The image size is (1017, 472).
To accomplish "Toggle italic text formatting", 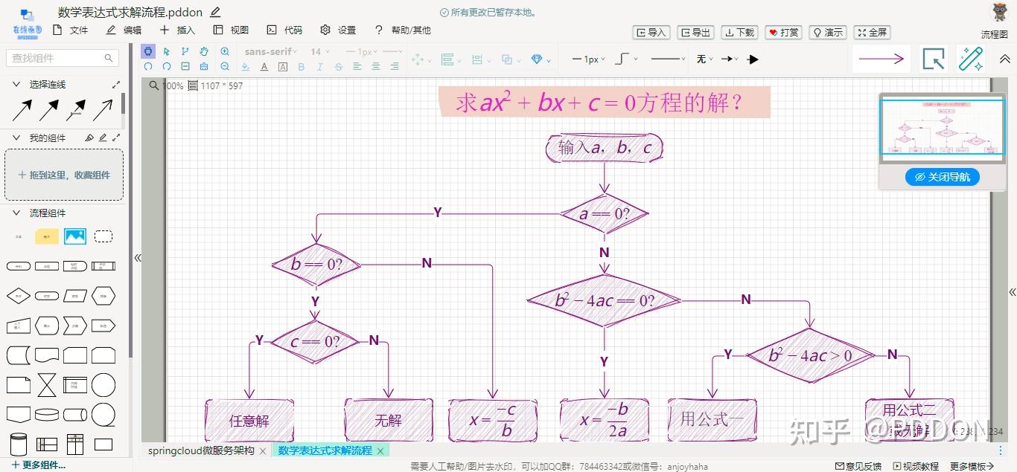I will [319, 67].
